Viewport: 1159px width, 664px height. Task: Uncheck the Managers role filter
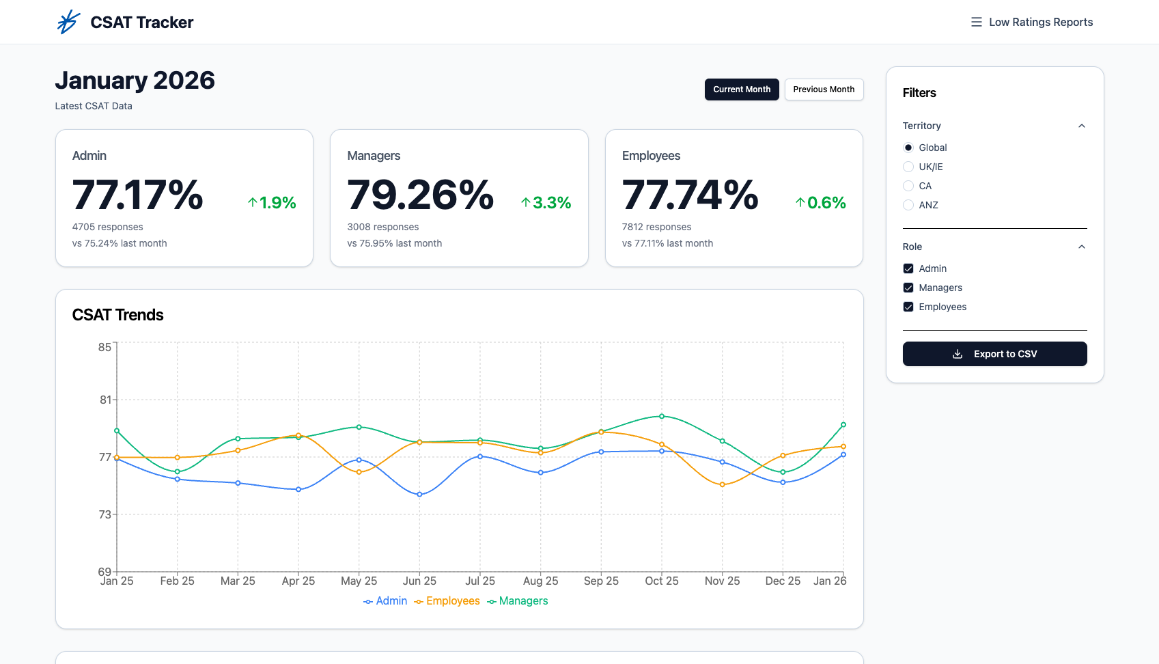tap(908, 288)
